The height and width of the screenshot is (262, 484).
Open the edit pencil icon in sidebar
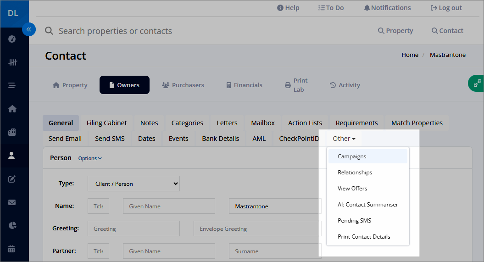(x=12, y=179)
